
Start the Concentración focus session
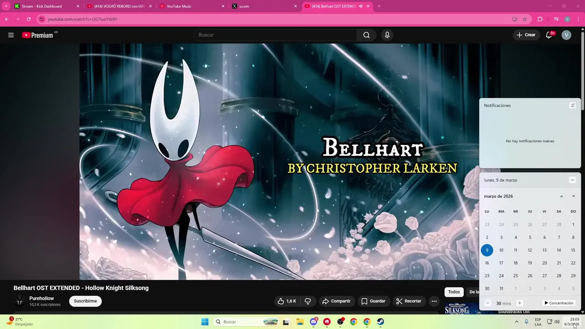[558, 303]
